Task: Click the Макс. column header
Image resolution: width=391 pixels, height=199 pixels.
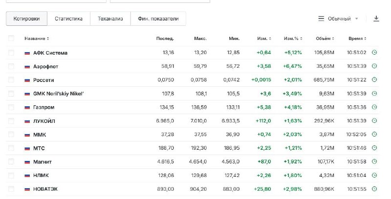Action: point(200,39)
